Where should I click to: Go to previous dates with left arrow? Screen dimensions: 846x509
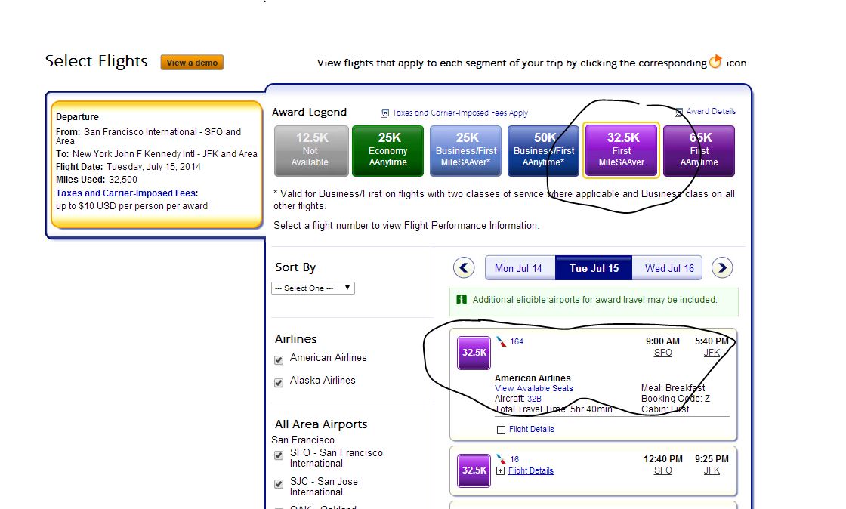(x=464, y=267)
